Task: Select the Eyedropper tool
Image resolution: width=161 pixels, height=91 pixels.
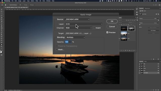Action: point(2,22)
